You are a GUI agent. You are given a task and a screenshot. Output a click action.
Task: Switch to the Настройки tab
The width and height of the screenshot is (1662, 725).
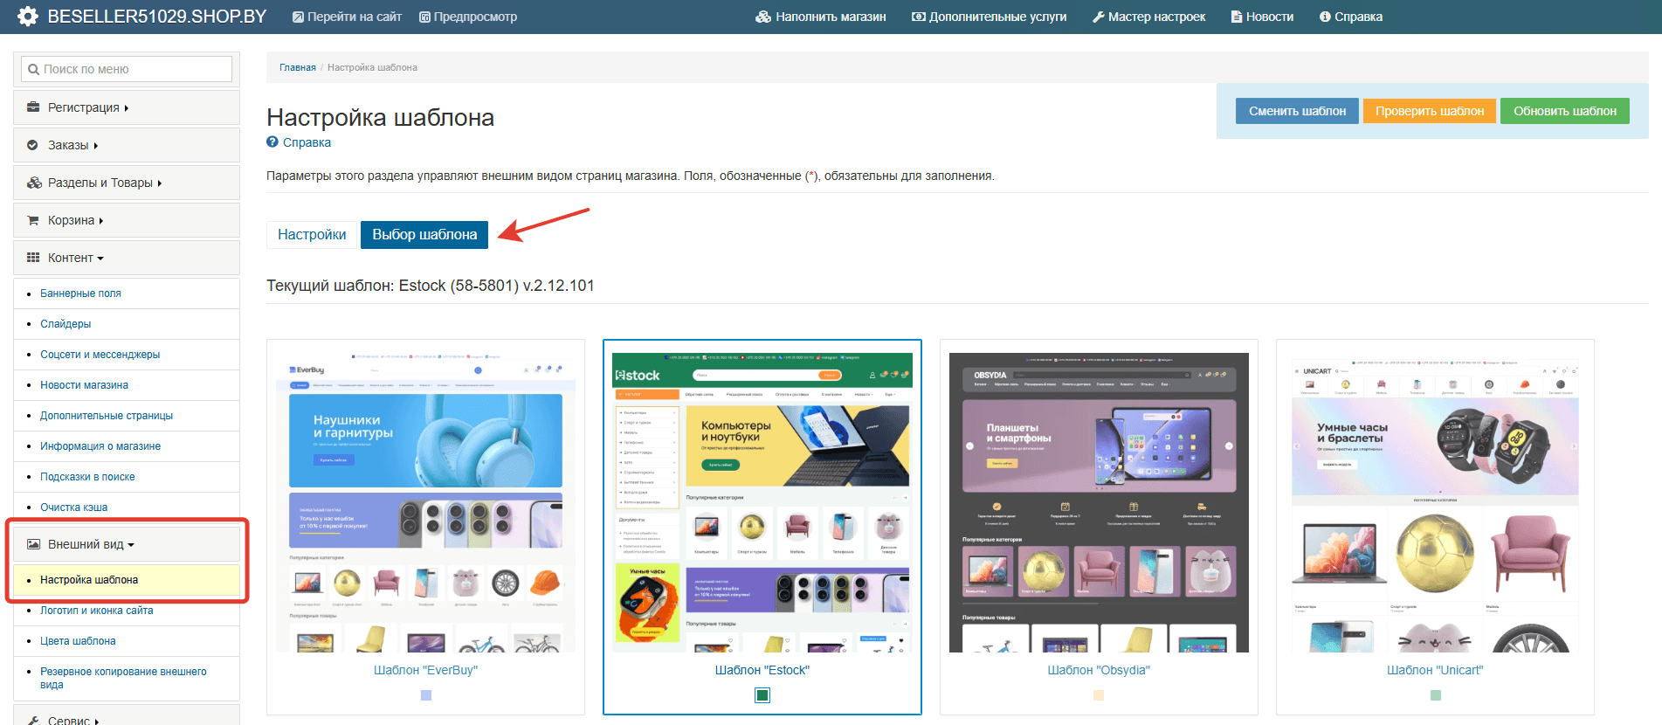pyautogui.click(x=312, y=234)
